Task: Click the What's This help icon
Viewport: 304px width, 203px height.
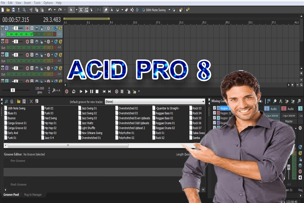Action: (187, 10)
